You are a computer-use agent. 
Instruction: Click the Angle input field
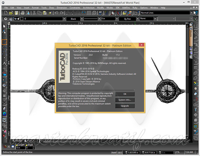[x=29, y=148]
